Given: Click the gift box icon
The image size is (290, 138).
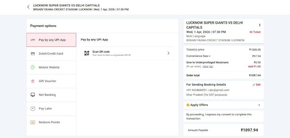Looking at the screenshot, I should coord(33,81).
